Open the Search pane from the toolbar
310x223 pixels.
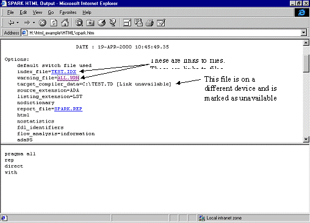point(79,23)
